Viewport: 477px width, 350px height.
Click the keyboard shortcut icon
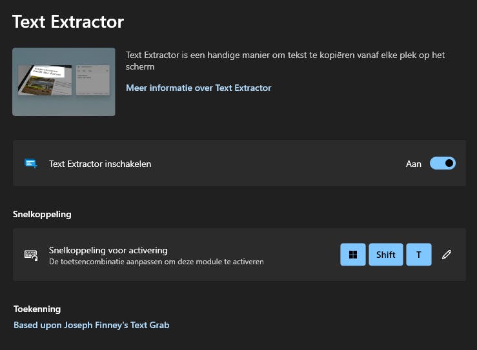(x=31, y=255)
